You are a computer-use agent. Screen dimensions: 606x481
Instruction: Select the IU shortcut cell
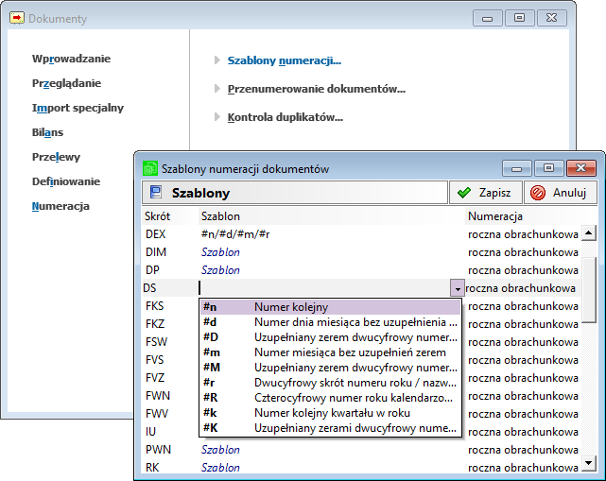click(x=150, y=432)
